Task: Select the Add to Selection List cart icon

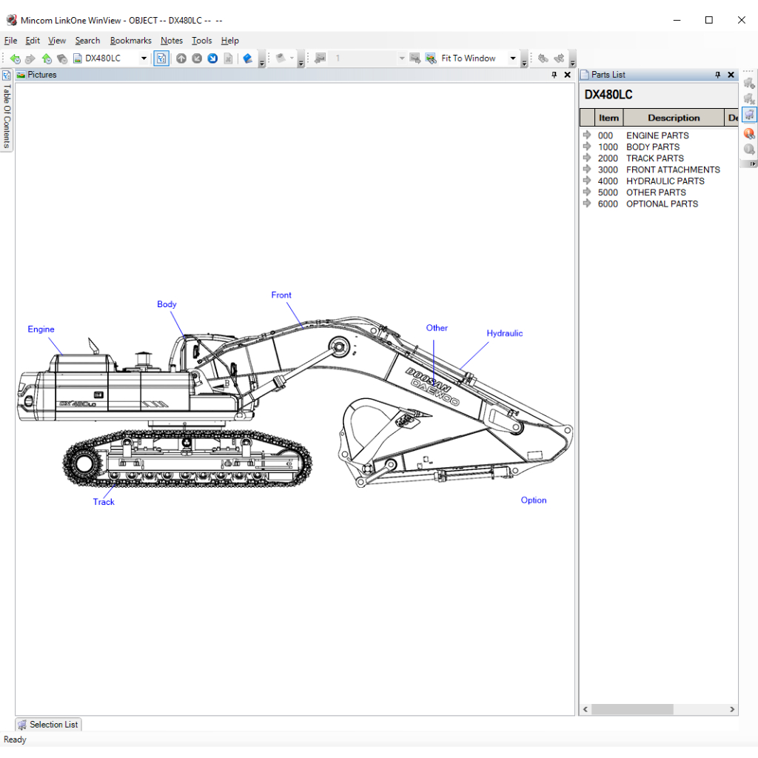Action: pyautogui.click(x=748, y=84)
